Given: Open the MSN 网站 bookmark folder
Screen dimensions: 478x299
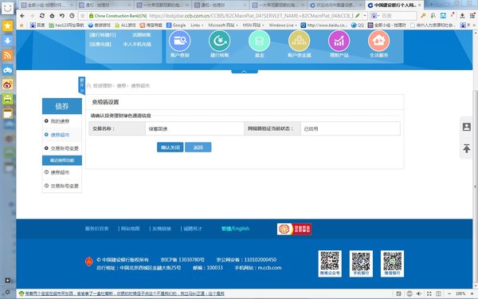Looking at the screenshot, I should pos(253,25).
